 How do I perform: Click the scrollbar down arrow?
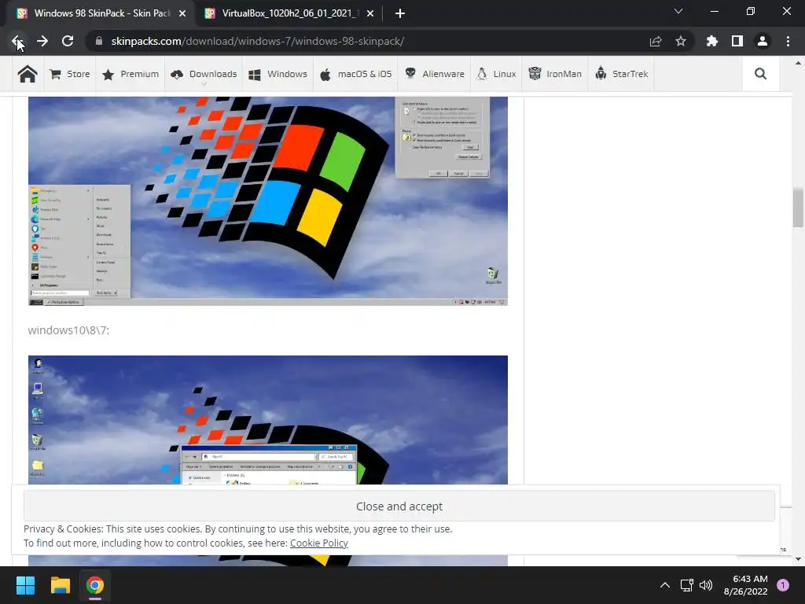coord(798,559)
